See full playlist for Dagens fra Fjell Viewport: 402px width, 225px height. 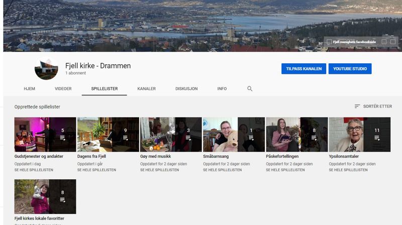[96, 170]
